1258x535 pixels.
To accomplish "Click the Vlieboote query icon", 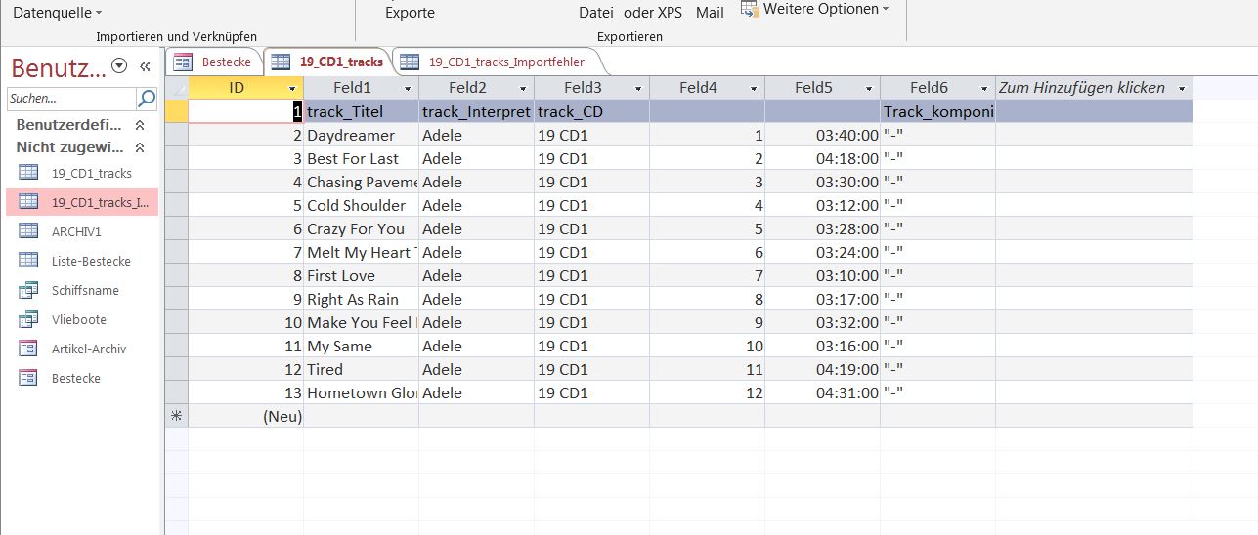I will [28, 319].
